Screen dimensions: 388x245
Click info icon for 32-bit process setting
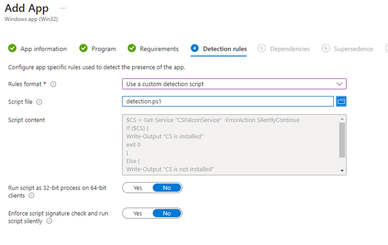pos(31,196)
